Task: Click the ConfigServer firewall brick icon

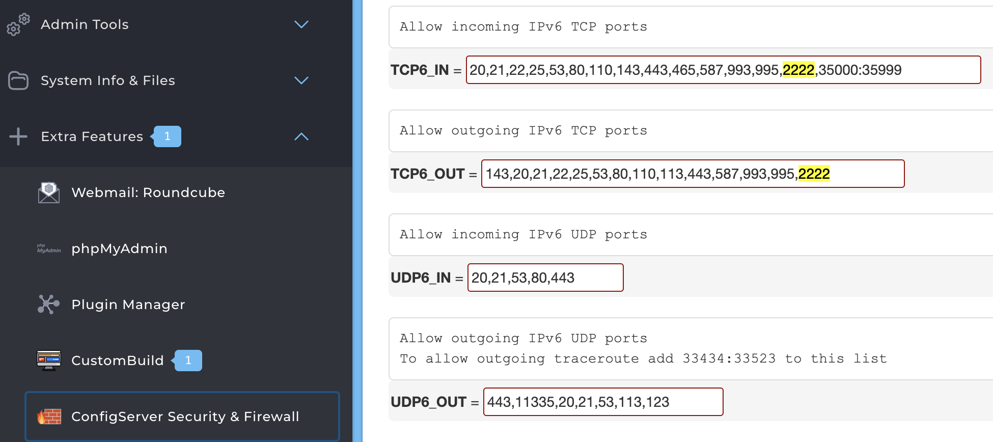Action: tap(49, 417)
